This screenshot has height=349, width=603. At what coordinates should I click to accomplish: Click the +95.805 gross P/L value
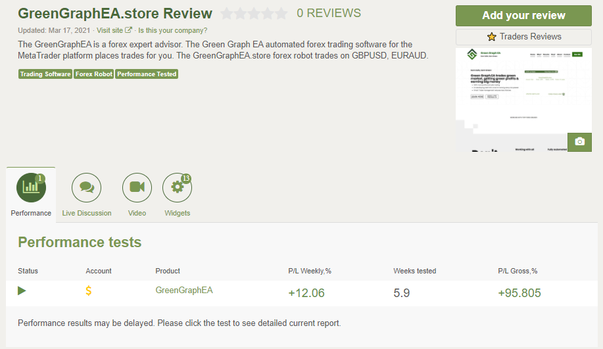pyautogui.click(x=519, y=293)
